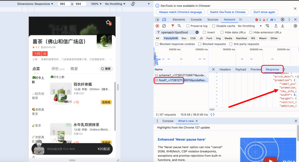
Task: Open DevTools customize three-dot menu
Action: [x=289, y=20]
